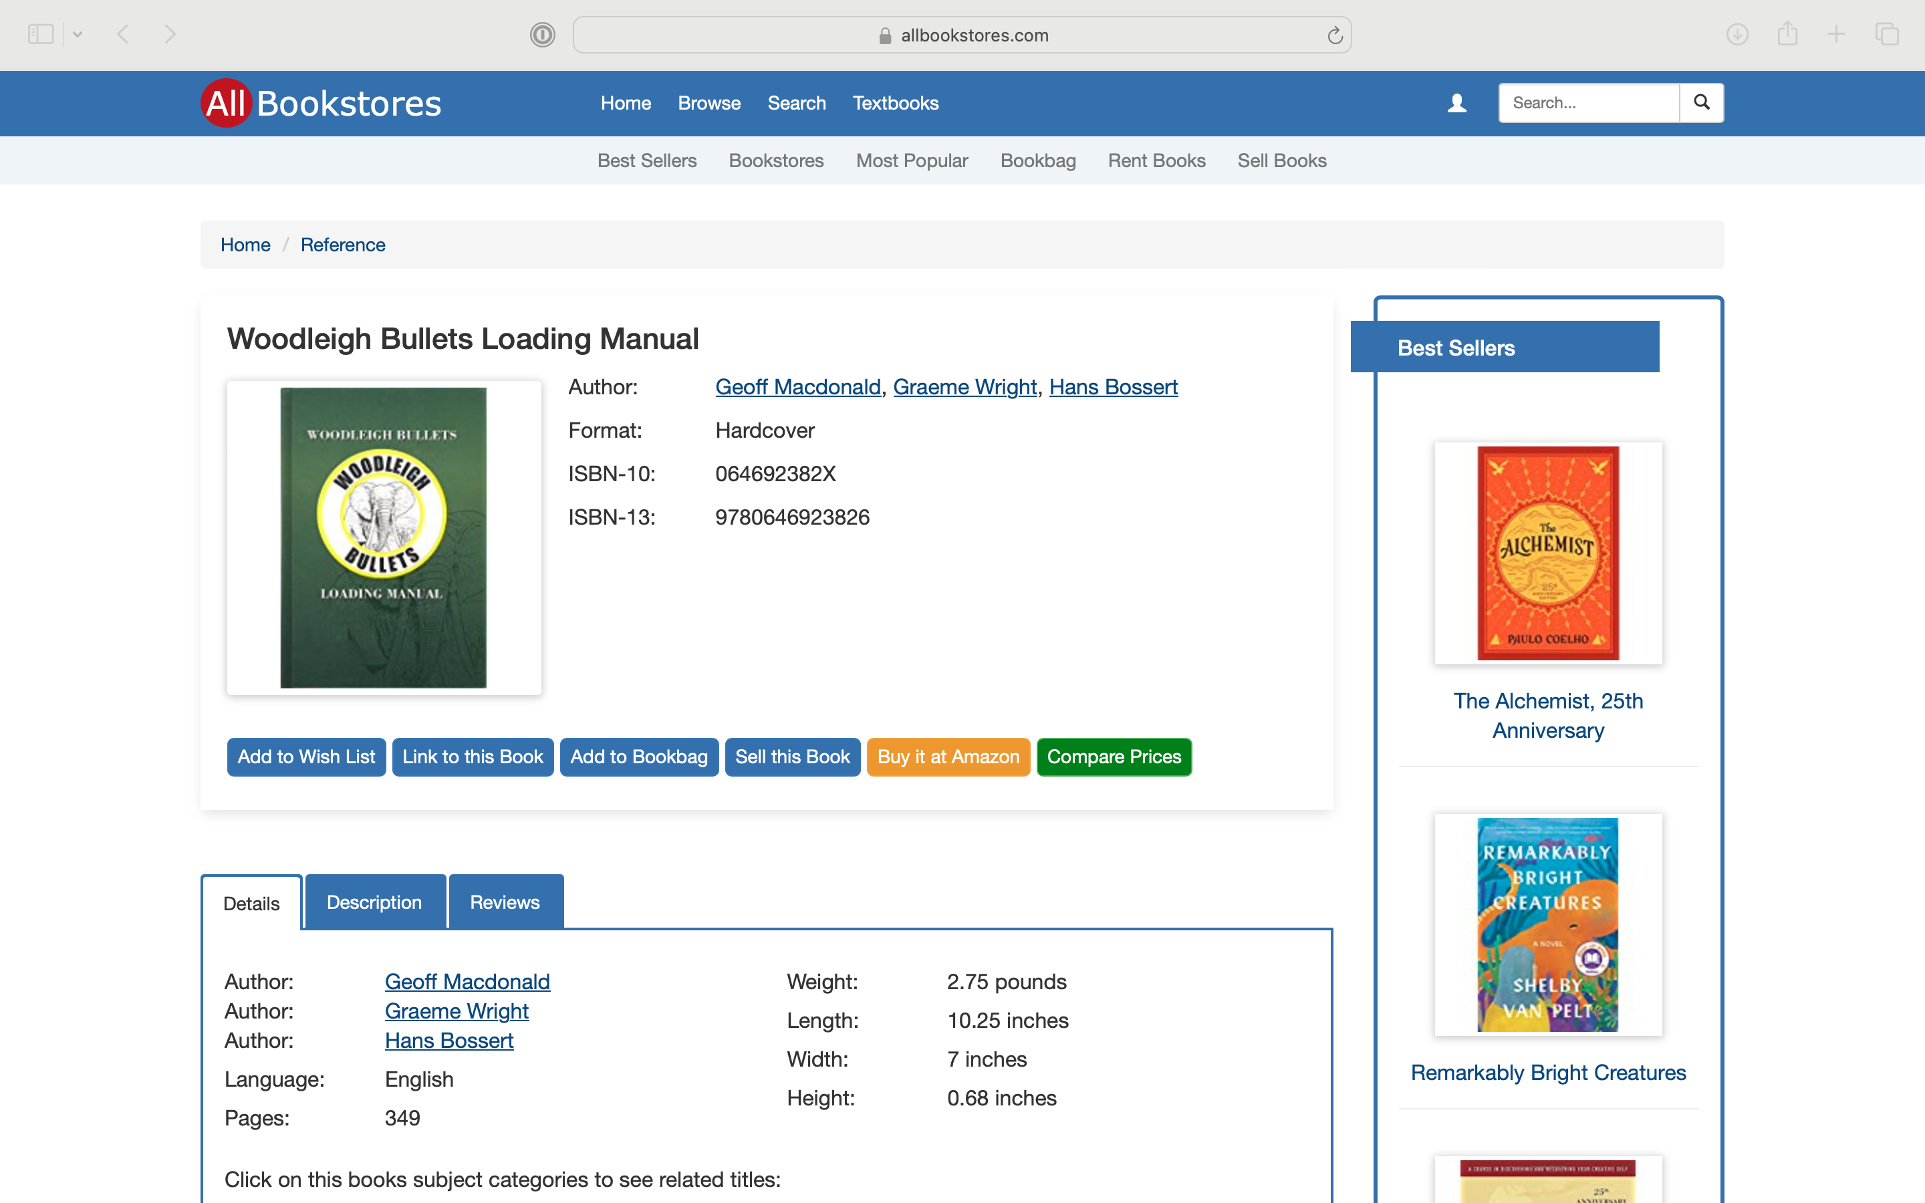
Task: Open Geoff Macdonald link in Details panel
Action: pos(467,982)
